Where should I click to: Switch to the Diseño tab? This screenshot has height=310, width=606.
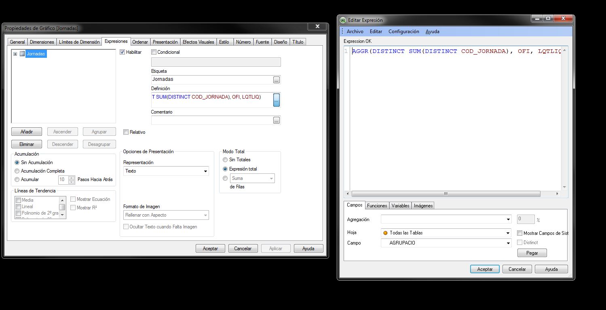281,42
